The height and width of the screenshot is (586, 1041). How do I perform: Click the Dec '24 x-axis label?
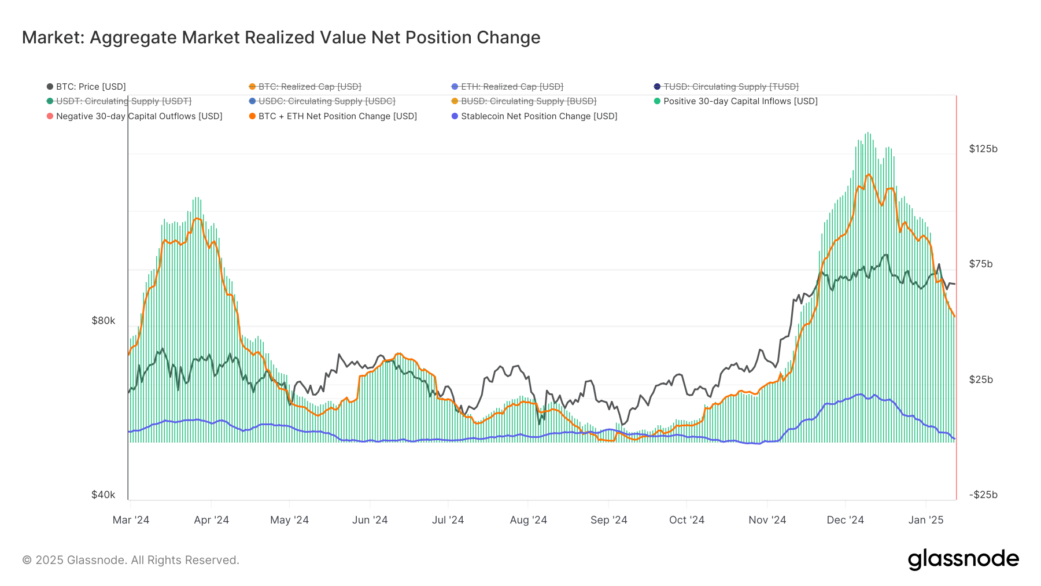coord(845,520)
